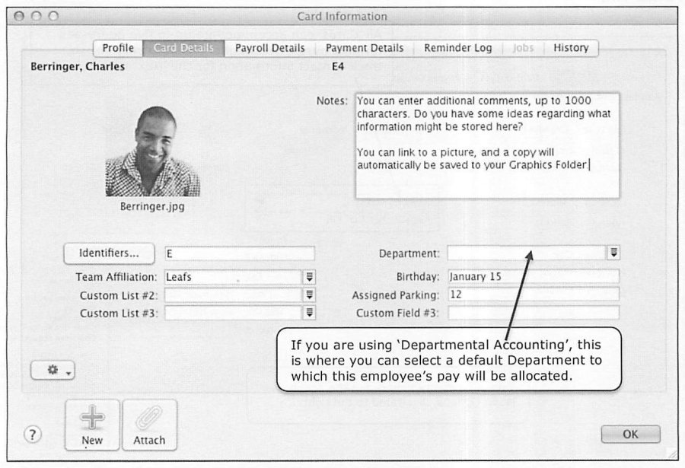The image size is (685, 468).
Task: Select the Card Details tab
Action: coord(183,48)
